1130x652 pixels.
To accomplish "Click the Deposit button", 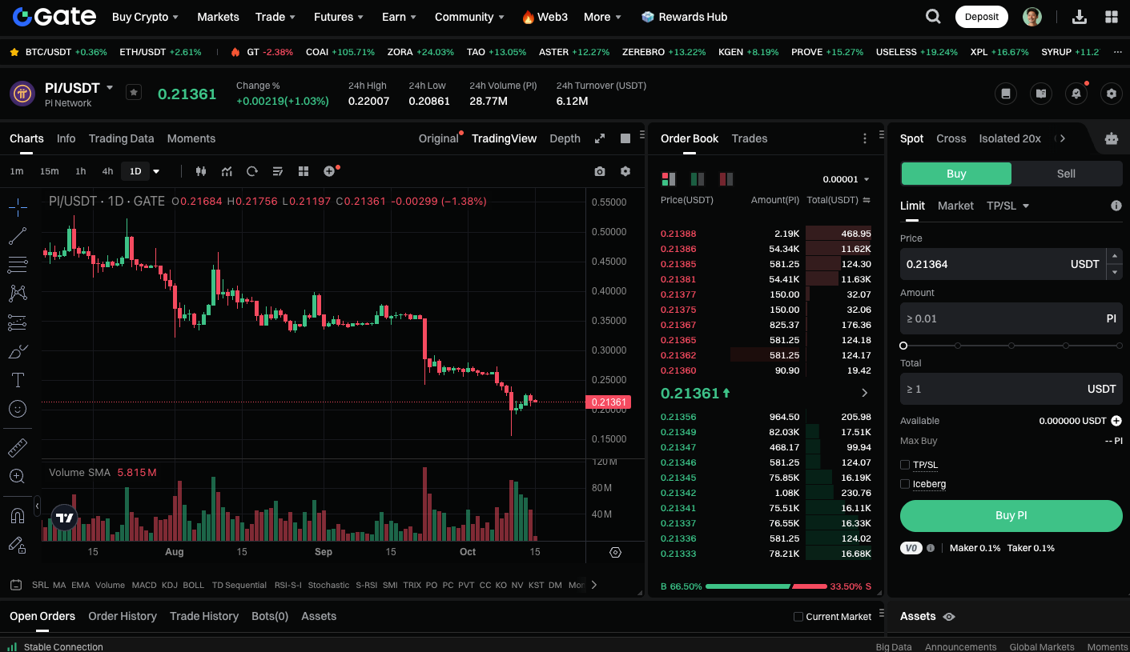I will (982, 17).
